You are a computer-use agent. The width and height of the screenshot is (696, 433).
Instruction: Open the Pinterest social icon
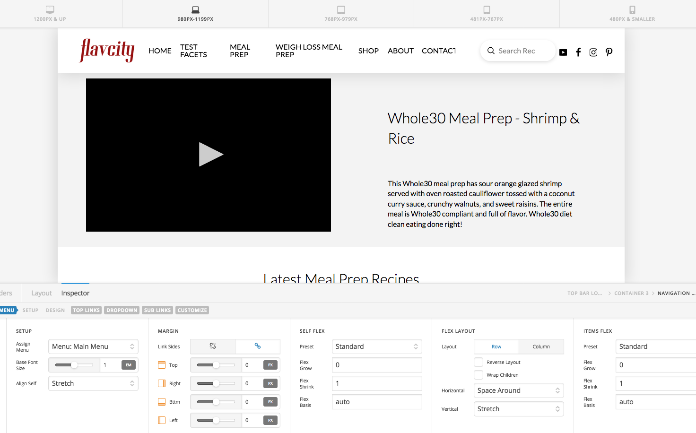(x=609, y=52)
